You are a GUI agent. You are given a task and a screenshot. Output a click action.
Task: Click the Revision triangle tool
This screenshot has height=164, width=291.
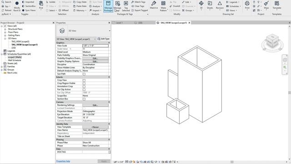(220, 5)
